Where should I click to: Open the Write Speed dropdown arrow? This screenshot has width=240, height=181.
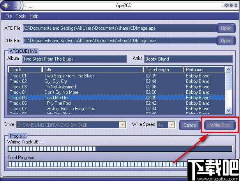(x=171, y=125)
